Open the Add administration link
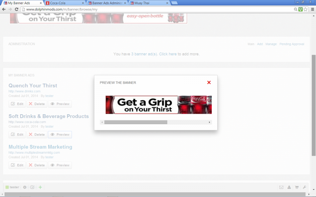Image resolution: width=316 pixels, height=197 pixels. point(260,44)
